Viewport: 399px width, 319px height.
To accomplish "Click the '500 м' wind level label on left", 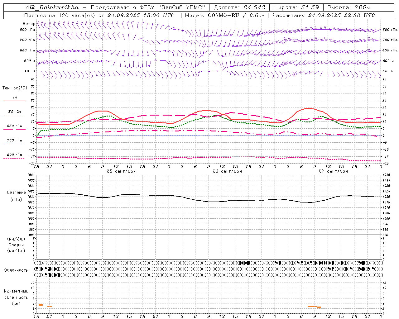I will pos(30,61).
